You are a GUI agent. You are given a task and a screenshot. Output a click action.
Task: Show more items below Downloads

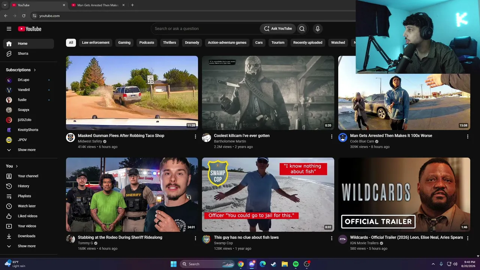pos(28,246)
